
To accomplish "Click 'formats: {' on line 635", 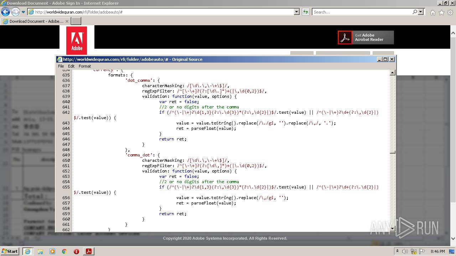I will pyautogui.click(x=120, y=75).
